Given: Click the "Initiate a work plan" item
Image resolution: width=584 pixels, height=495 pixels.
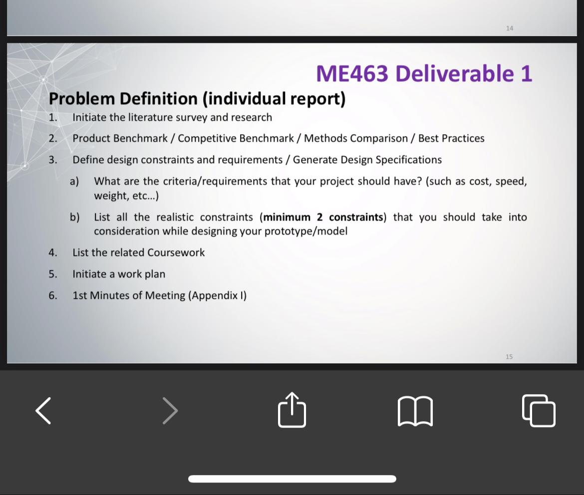Looking at the screenshot, I should (x=119, y=274).
